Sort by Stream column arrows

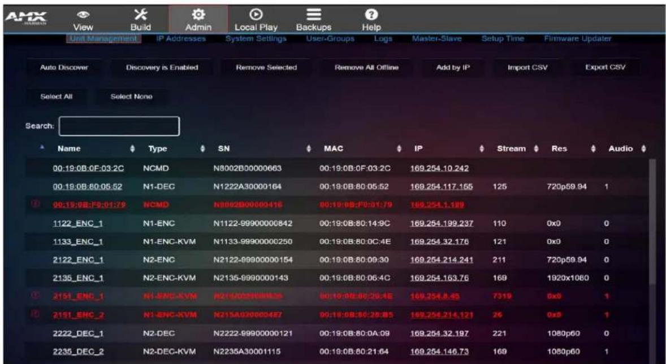[x=536, y=149]
